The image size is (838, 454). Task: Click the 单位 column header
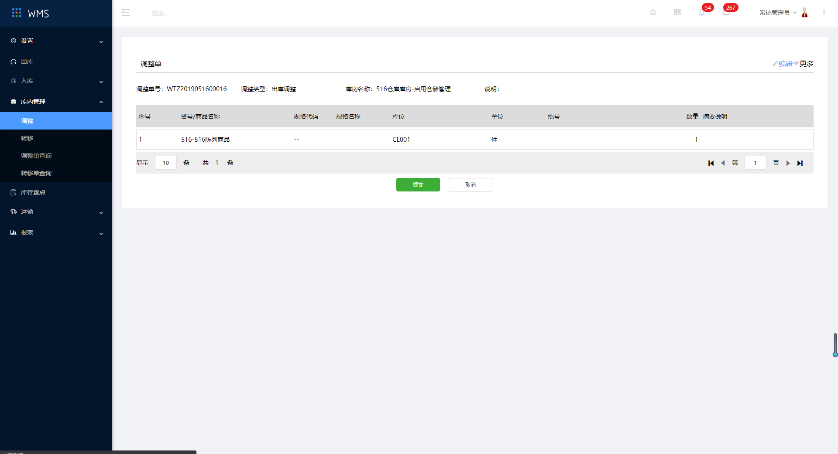[x=497, y=116]
